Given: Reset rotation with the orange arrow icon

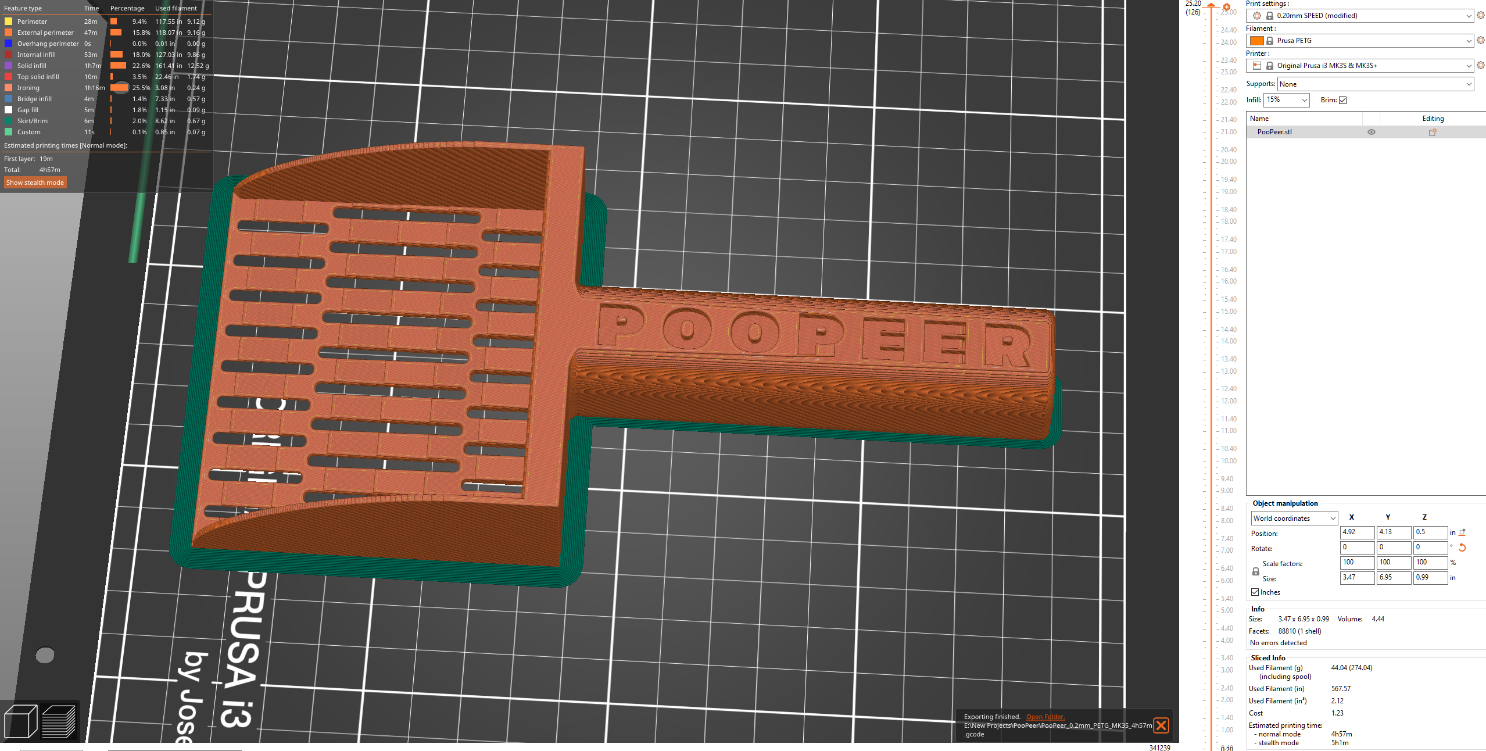Looking at the screenshot, I should 1462,548.
